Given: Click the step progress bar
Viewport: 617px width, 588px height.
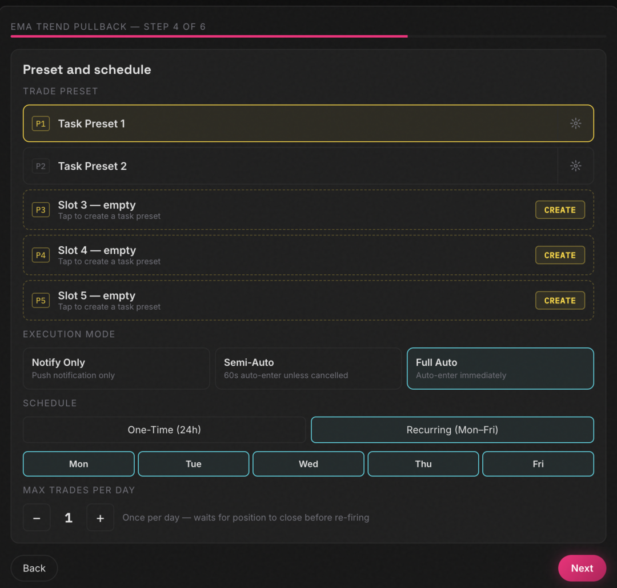Looking at the screenshot, I should [308, 36].
